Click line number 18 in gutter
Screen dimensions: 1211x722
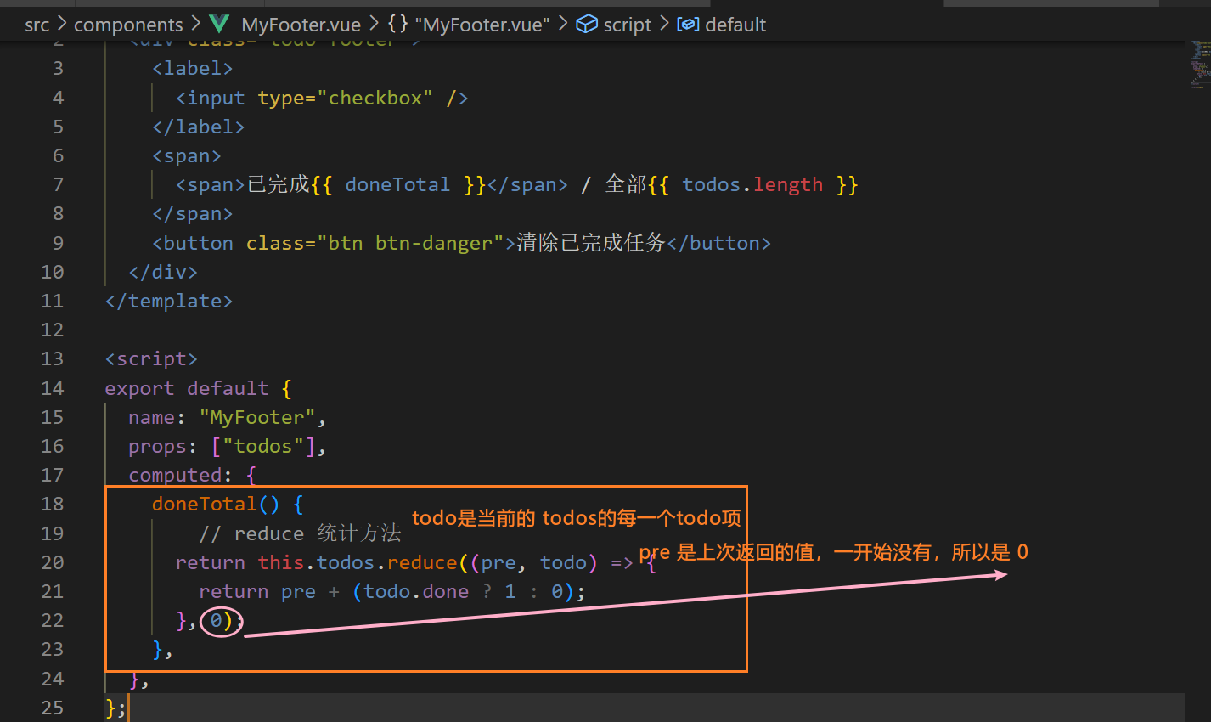click(53, 504)
